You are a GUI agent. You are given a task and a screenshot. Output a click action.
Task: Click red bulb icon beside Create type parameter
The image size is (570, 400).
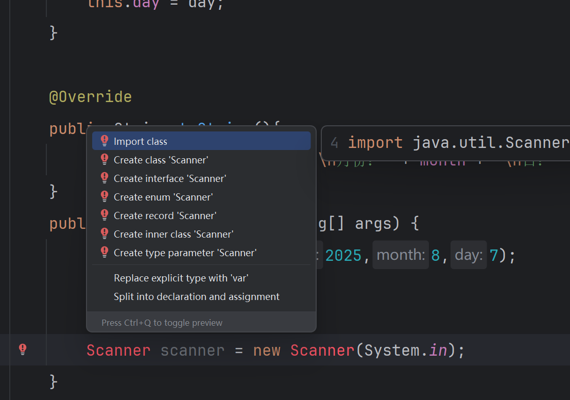tap(105, 252)
